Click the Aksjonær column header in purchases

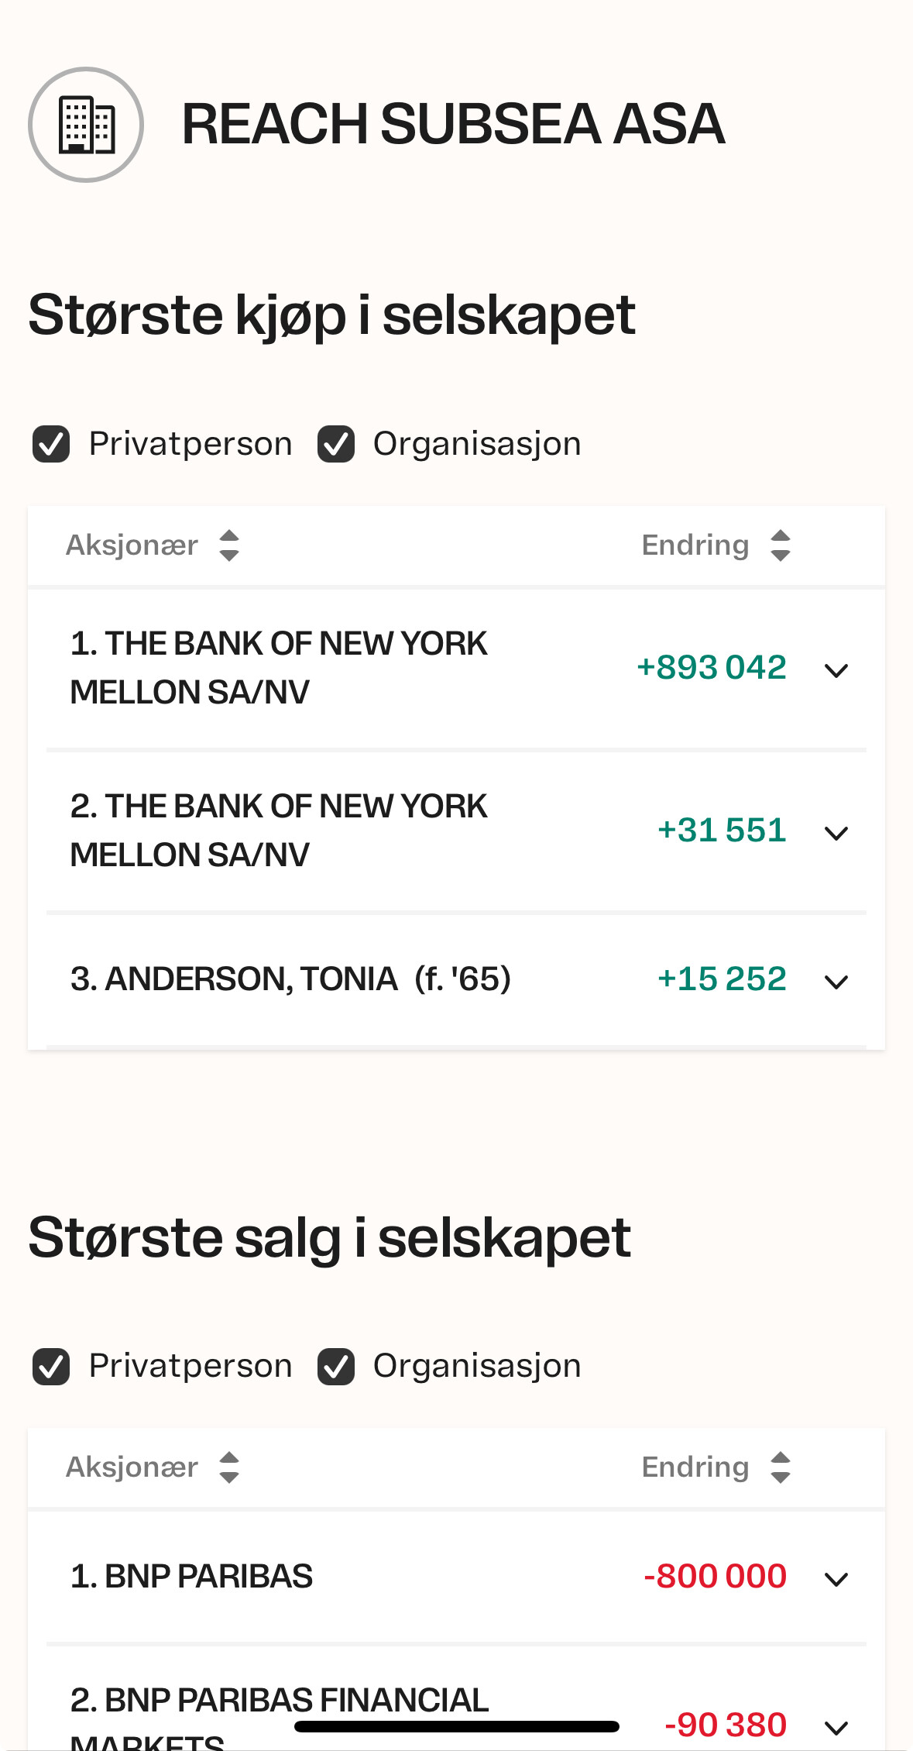[x=132, y=545]
